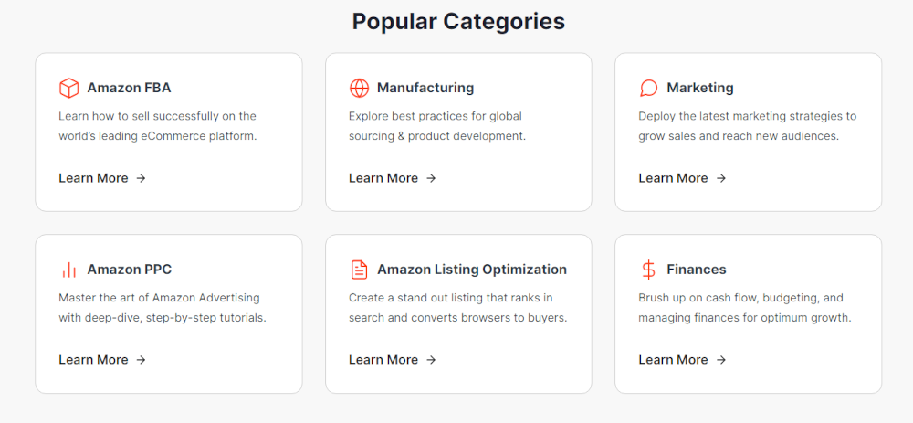This screenshot has height=423, width=913.
Task: Click the Listing Optimization document icon
Action: (x=359, y=270)
